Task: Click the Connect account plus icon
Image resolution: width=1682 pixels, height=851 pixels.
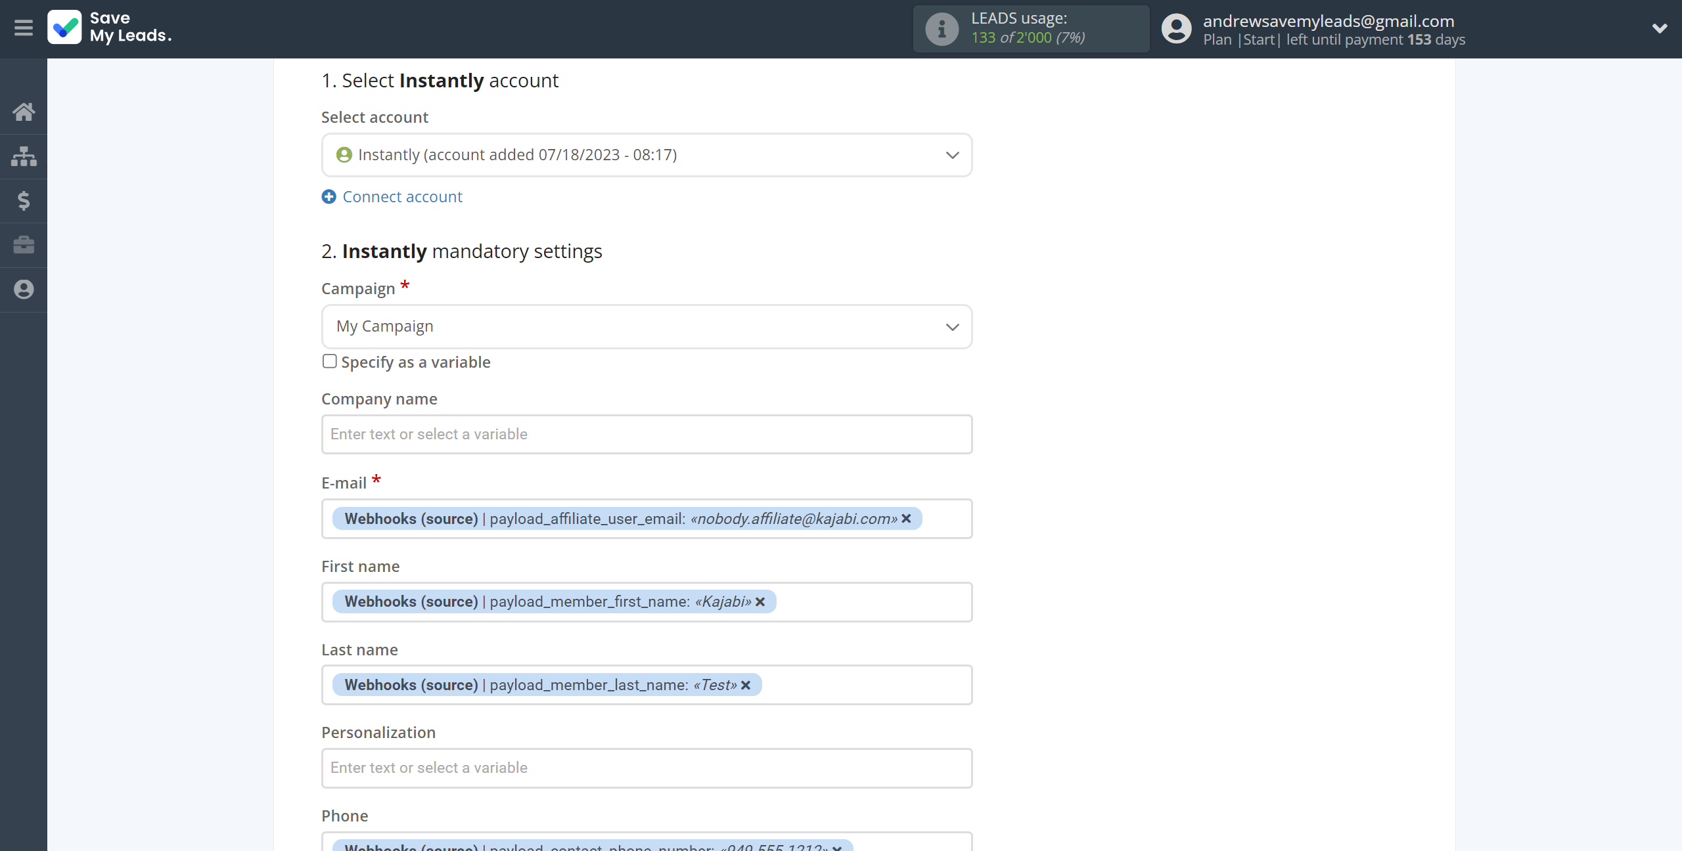Action: [x=329, y=197]
